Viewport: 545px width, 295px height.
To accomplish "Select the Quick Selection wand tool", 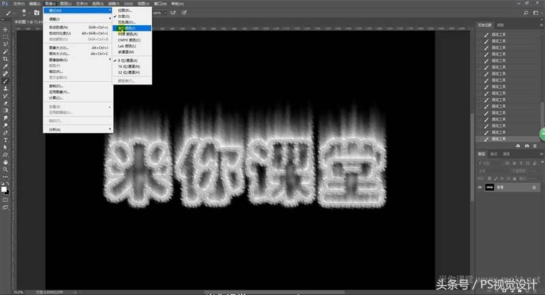I will [x=5, y=51].
